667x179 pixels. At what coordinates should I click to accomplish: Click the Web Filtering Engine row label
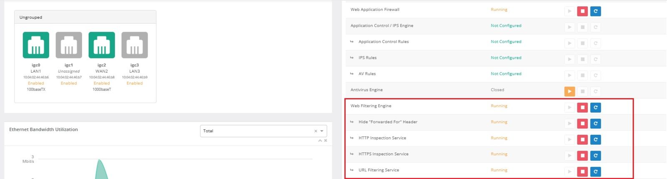click(x=371, y=106)
